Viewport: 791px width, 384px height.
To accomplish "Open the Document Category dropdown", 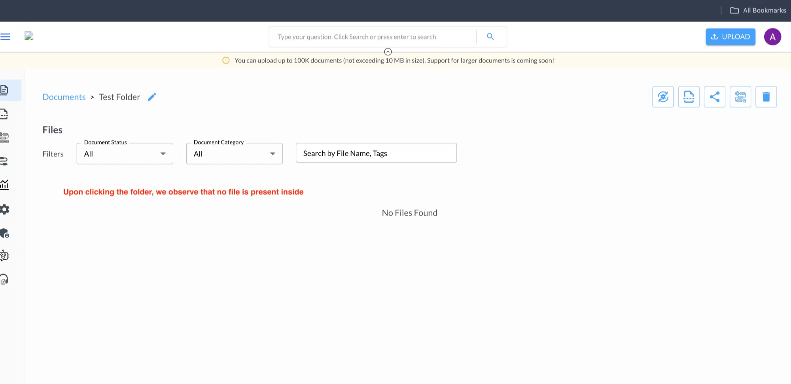I will pyautogui.click(x=235, y=154).
